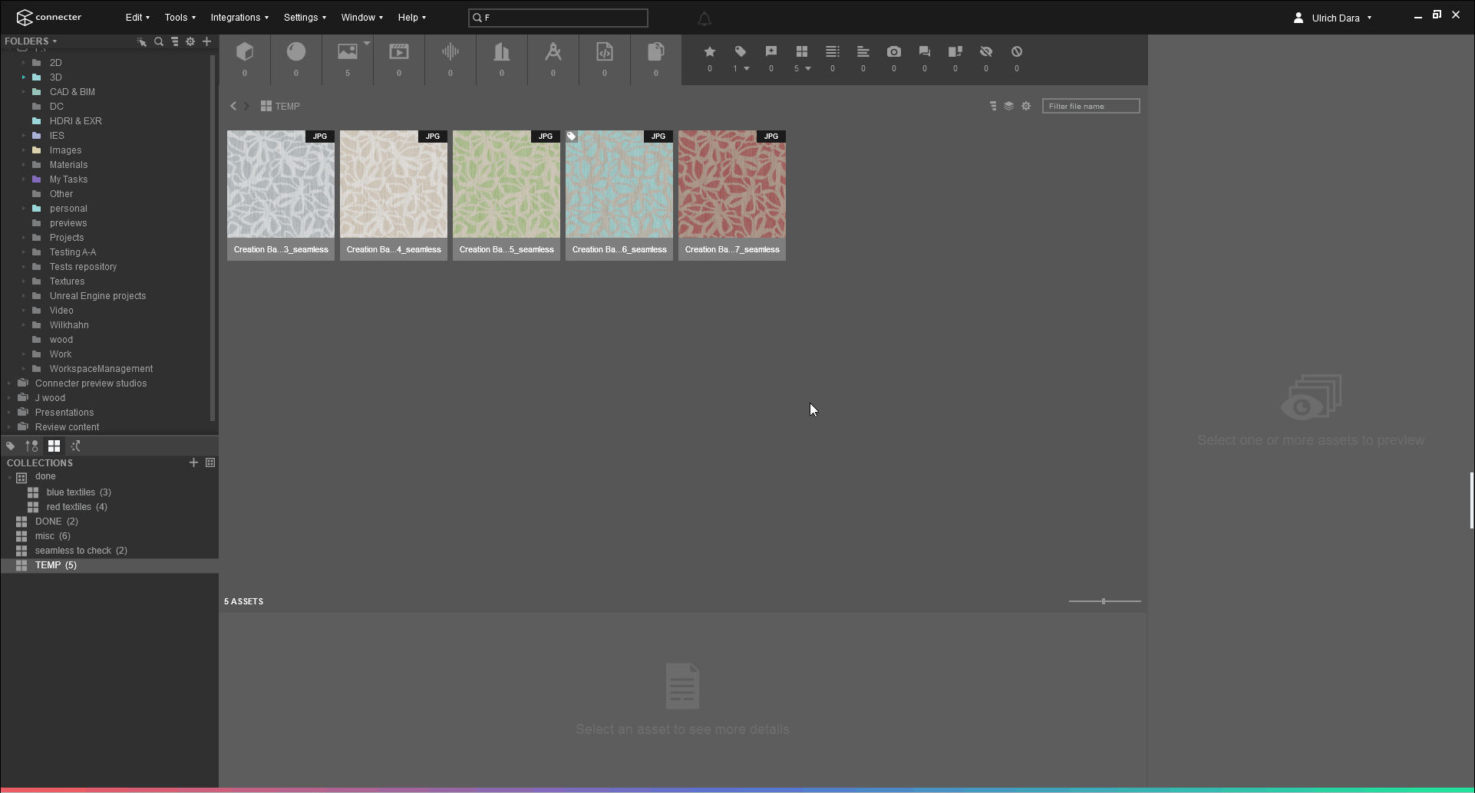Viewport: 1475px width, 793px height.
Task: Filter by tag icon in top filter bar
Action: tap(741, 51)
